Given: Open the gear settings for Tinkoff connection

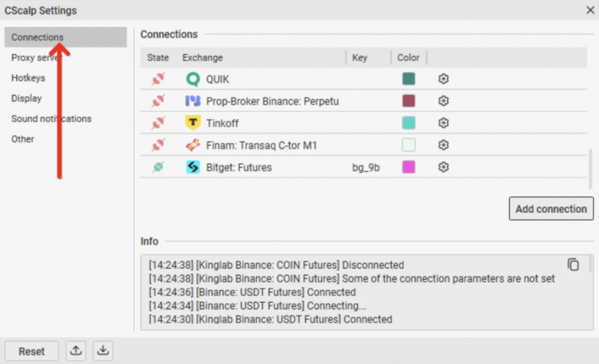Looking at the screenshot, I should click(443, 123).
